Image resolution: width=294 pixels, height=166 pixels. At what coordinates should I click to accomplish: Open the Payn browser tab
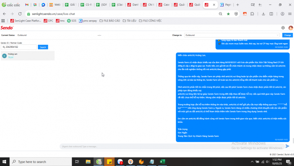226,5
